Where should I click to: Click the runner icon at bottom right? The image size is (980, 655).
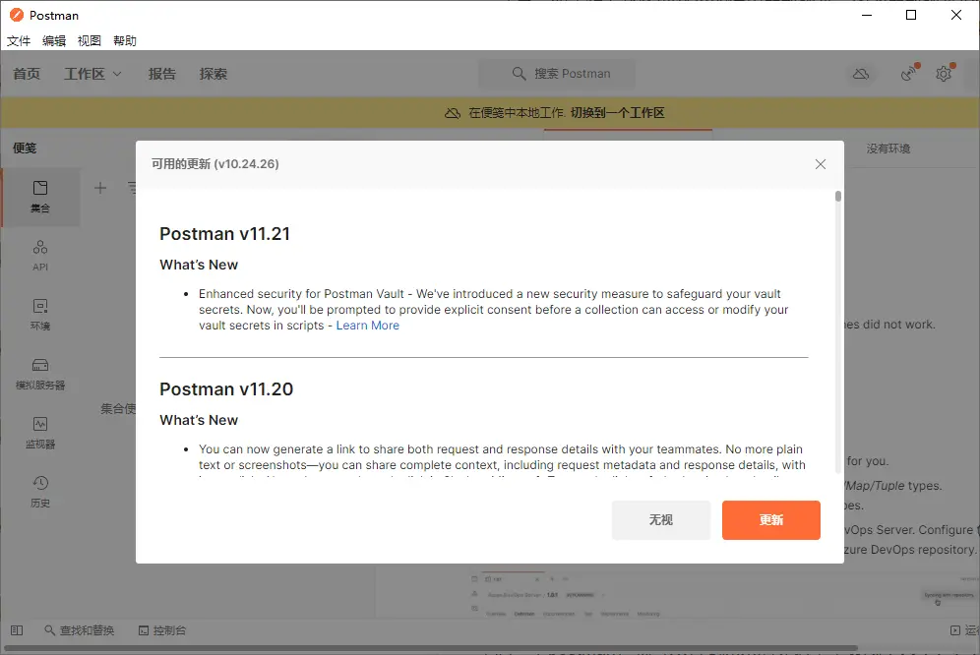955,630
